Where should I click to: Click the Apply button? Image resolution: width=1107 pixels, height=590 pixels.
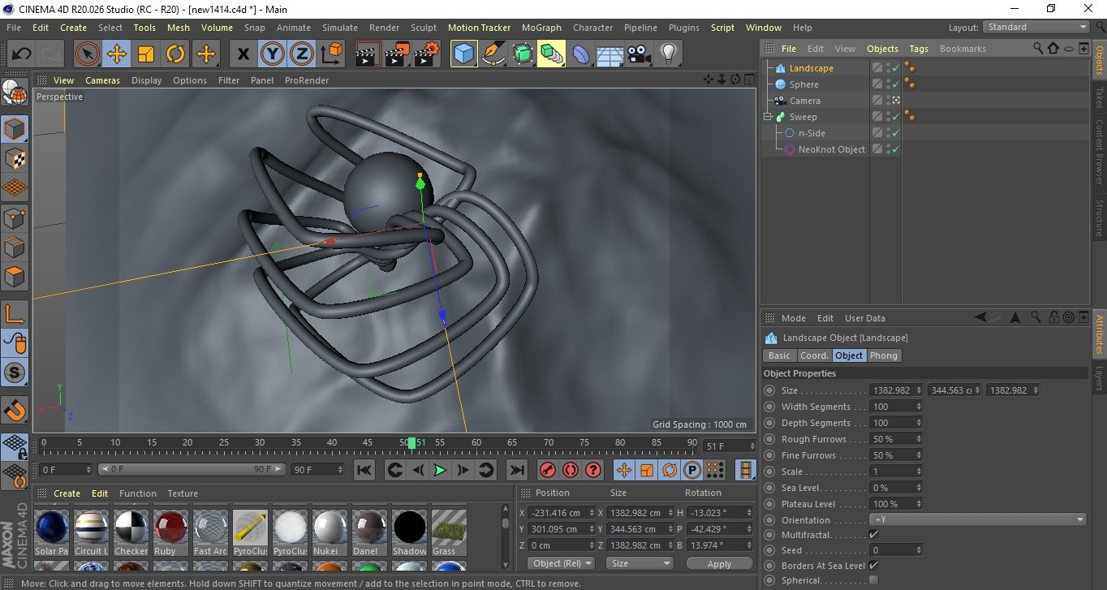[x=719, y=563]
